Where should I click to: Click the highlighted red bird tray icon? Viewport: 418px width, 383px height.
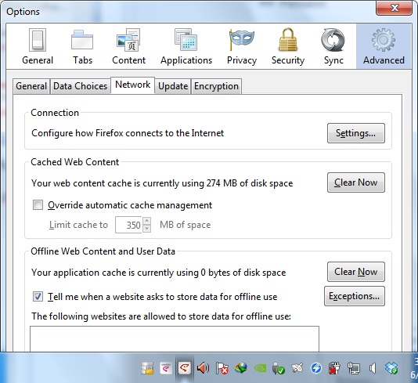click(185, 369)
